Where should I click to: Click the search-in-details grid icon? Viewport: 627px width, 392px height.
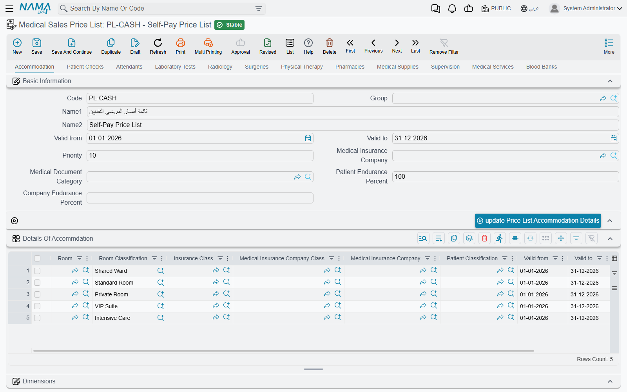423,238
